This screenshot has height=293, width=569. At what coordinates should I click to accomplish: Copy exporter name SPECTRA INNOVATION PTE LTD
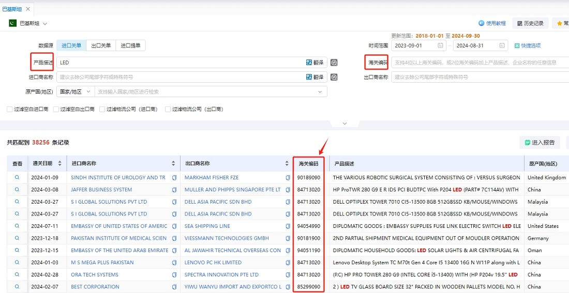288,275
